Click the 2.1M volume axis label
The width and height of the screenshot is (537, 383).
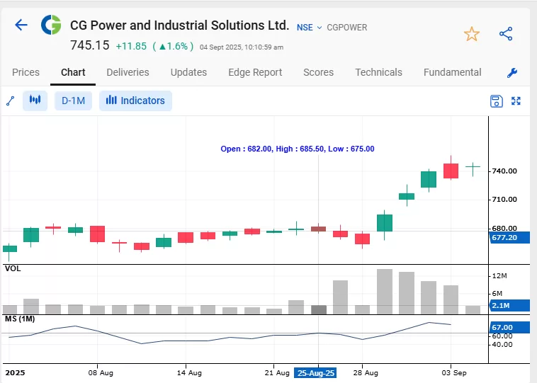pyautogui.click(x=509, y=305)
